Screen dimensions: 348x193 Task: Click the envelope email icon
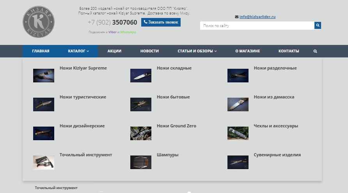[x=236, y=17]
